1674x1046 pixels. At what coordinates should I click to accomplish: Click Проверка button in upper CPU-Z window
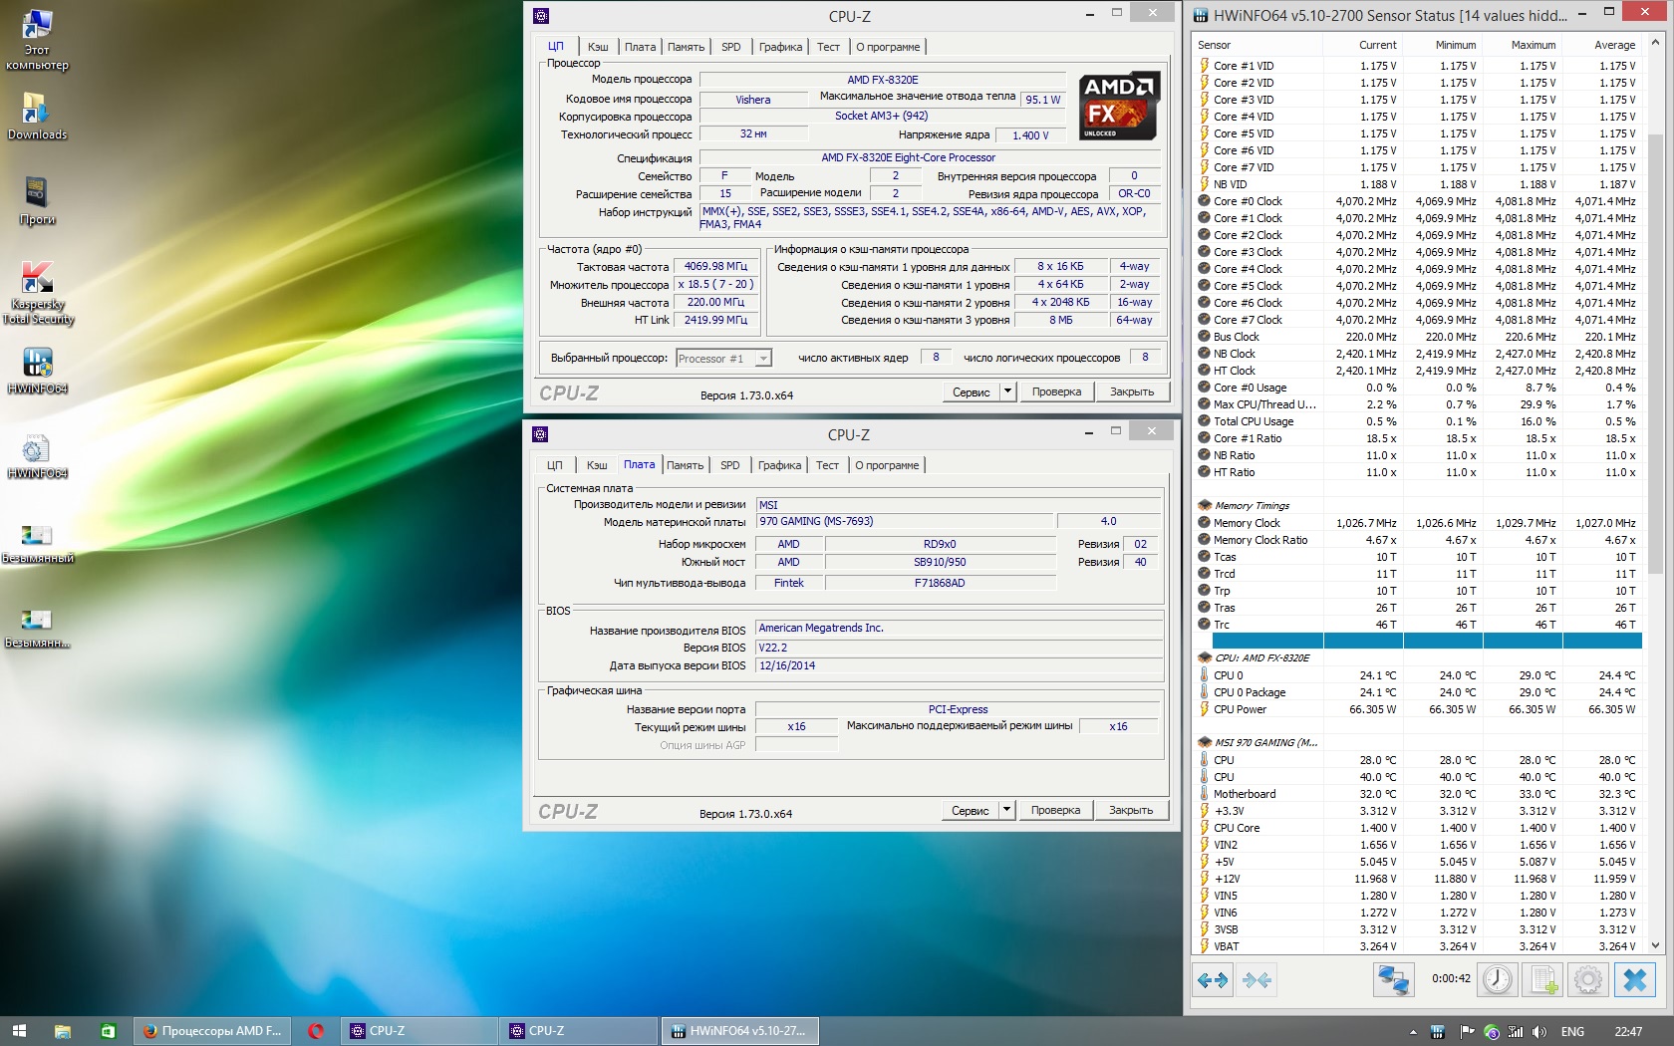pos(1056,392)
